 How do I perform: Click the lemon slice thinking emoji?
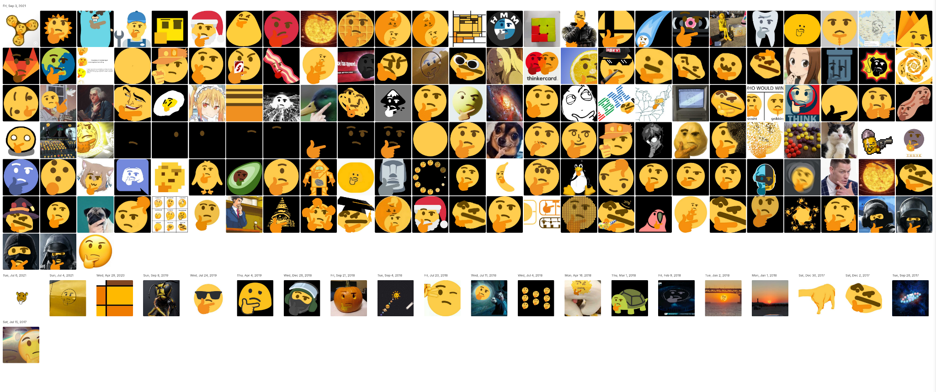pyautogui.click(x=579, y=66)
